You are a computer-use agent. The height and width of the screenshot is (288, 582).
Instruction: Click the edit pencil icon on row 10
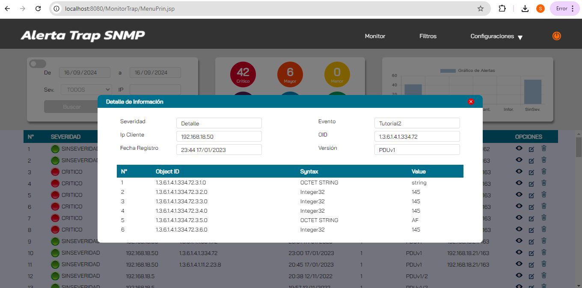click(531, 253)
